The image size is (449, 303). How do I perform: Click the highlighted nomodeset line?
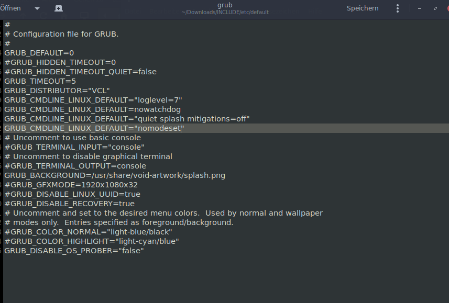point(94,128)
